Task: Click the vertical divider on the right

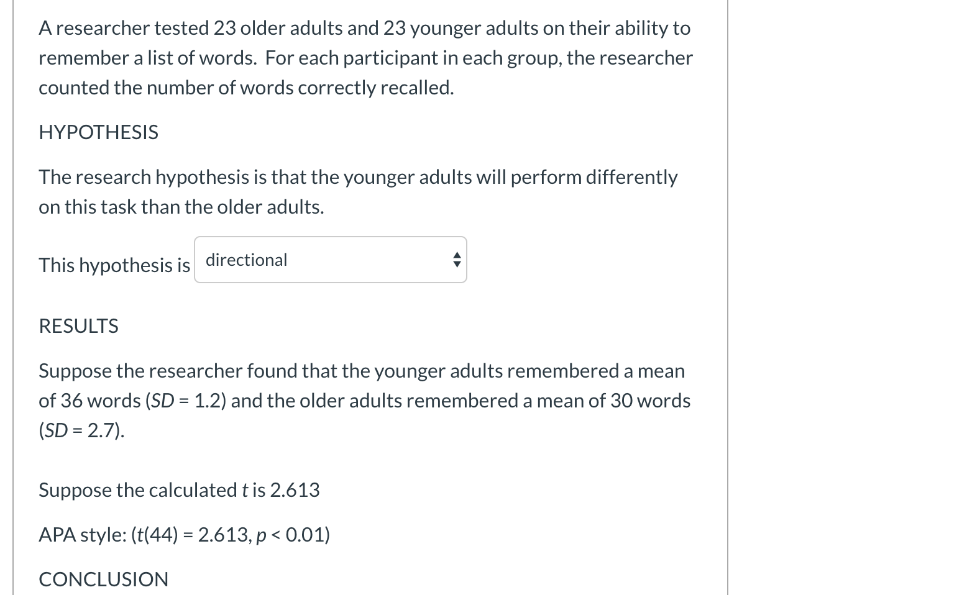Action: tap(727, 298)
